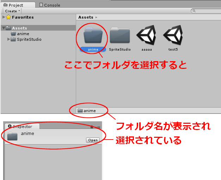Select the anime folder thumbnail
Screen dimensions: 221x180
click(x=93, y=35)
